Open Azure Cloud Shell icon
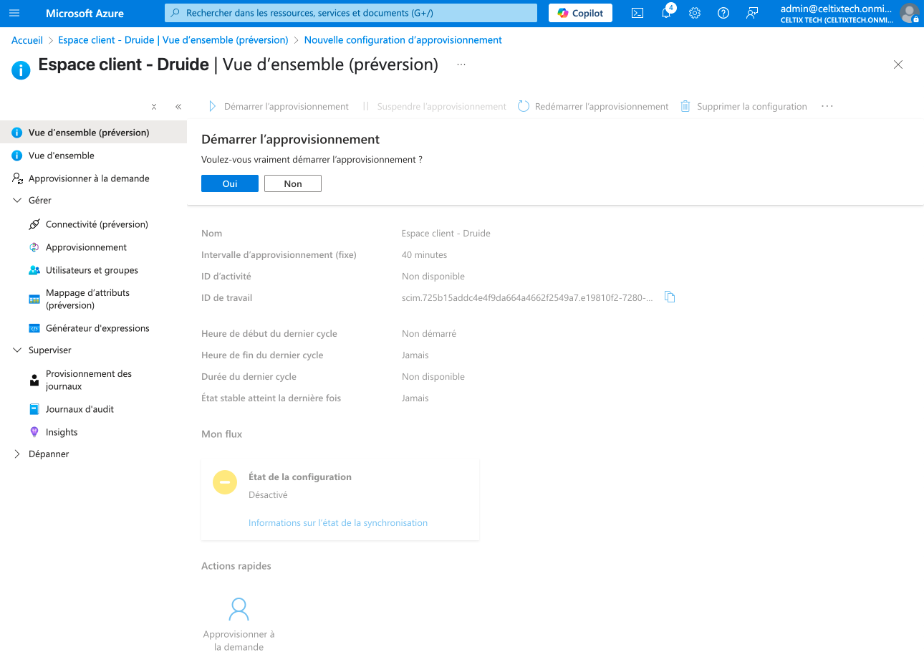The image size is (924, 670). 637,13
